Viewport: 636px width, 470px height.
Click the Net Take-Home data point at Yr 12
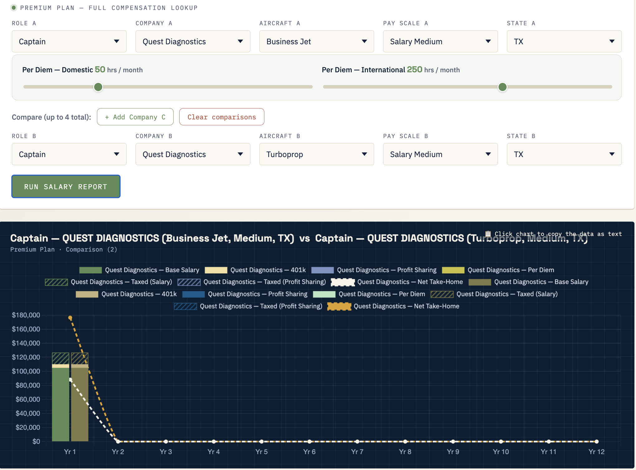596,441
